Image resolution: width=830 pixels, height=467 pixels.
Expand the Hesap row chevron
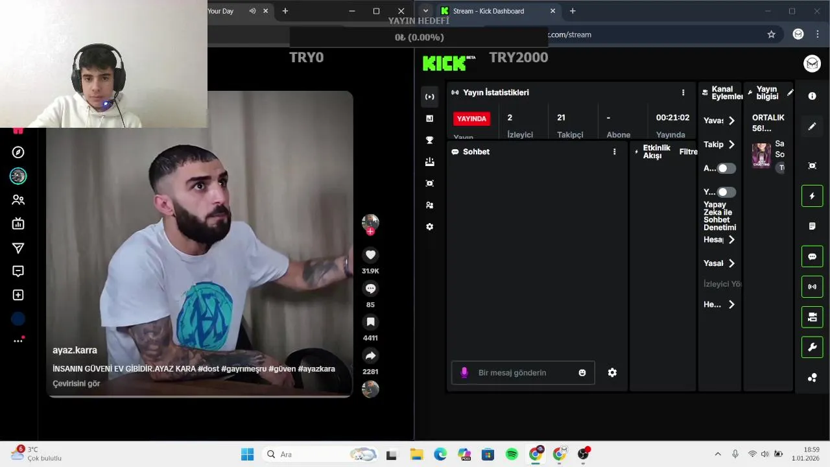coord(731,240)
